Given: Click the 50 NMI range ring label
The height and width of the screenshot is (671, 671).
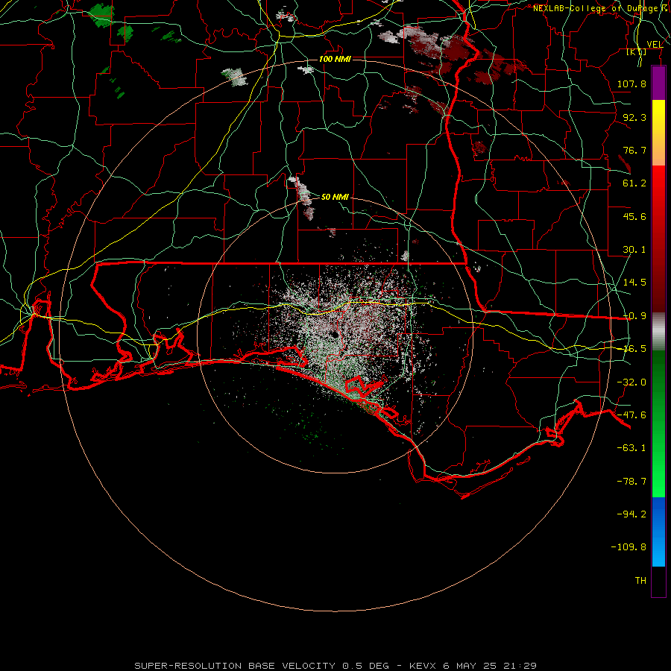Looking at the screenshot, I should 335,197.
